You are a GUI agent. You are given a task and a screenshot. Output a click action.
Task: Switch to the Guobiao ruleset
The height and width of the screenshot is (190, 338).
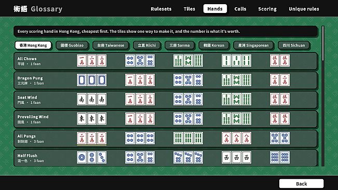[72, 45]
